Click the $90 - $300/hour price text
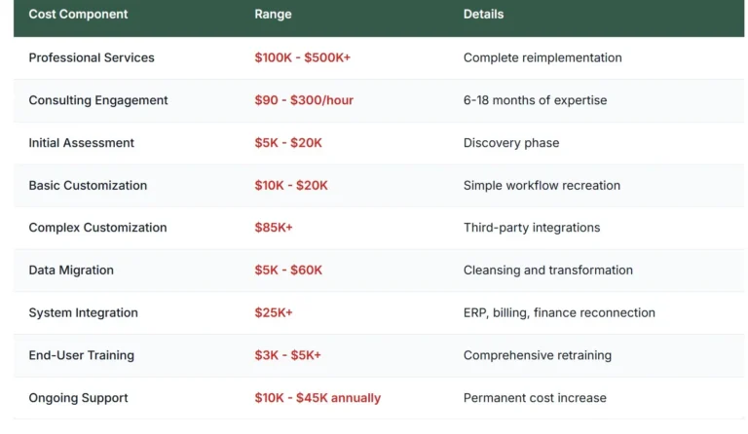This screenshot has height=434, width=748. point(303,100)
